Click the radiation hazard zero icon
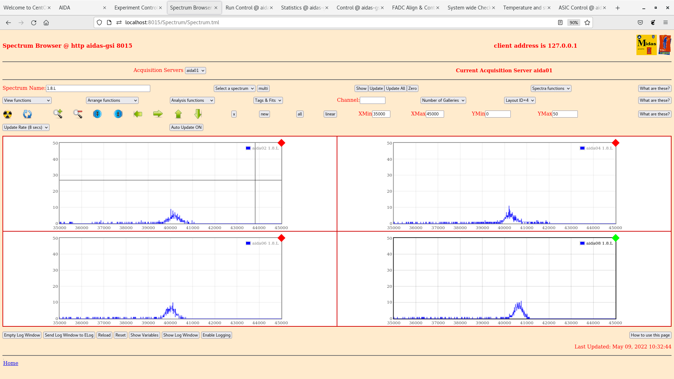 pos(7,114)
